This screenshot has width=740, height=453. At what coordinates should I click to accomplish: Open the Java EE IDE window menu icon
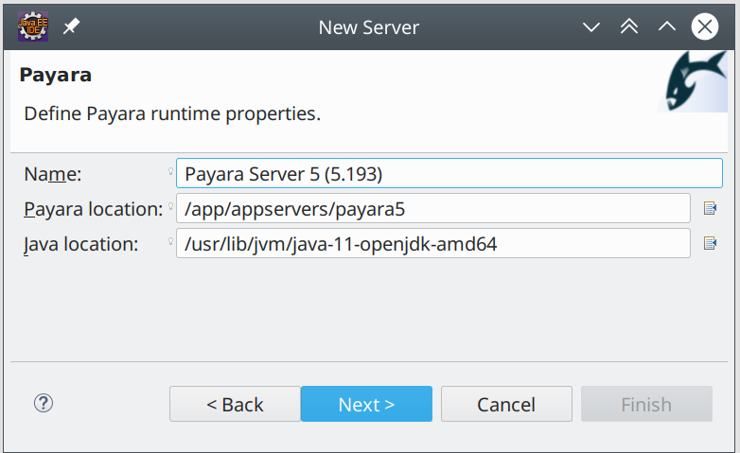point(33,26)
